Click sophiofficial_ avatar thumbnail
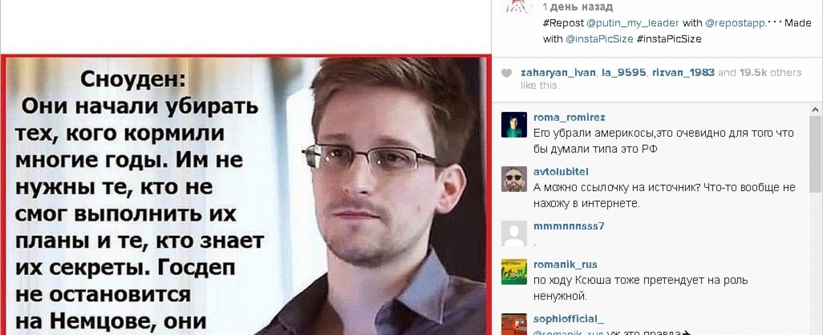 pos(514,324)
